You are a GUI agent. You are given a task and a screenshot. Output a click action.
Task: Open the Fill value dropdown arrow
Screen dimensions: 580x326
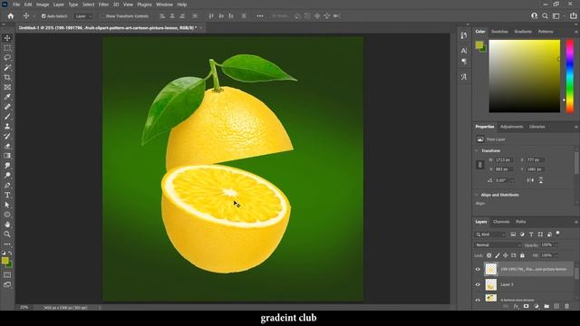[556, 255]
